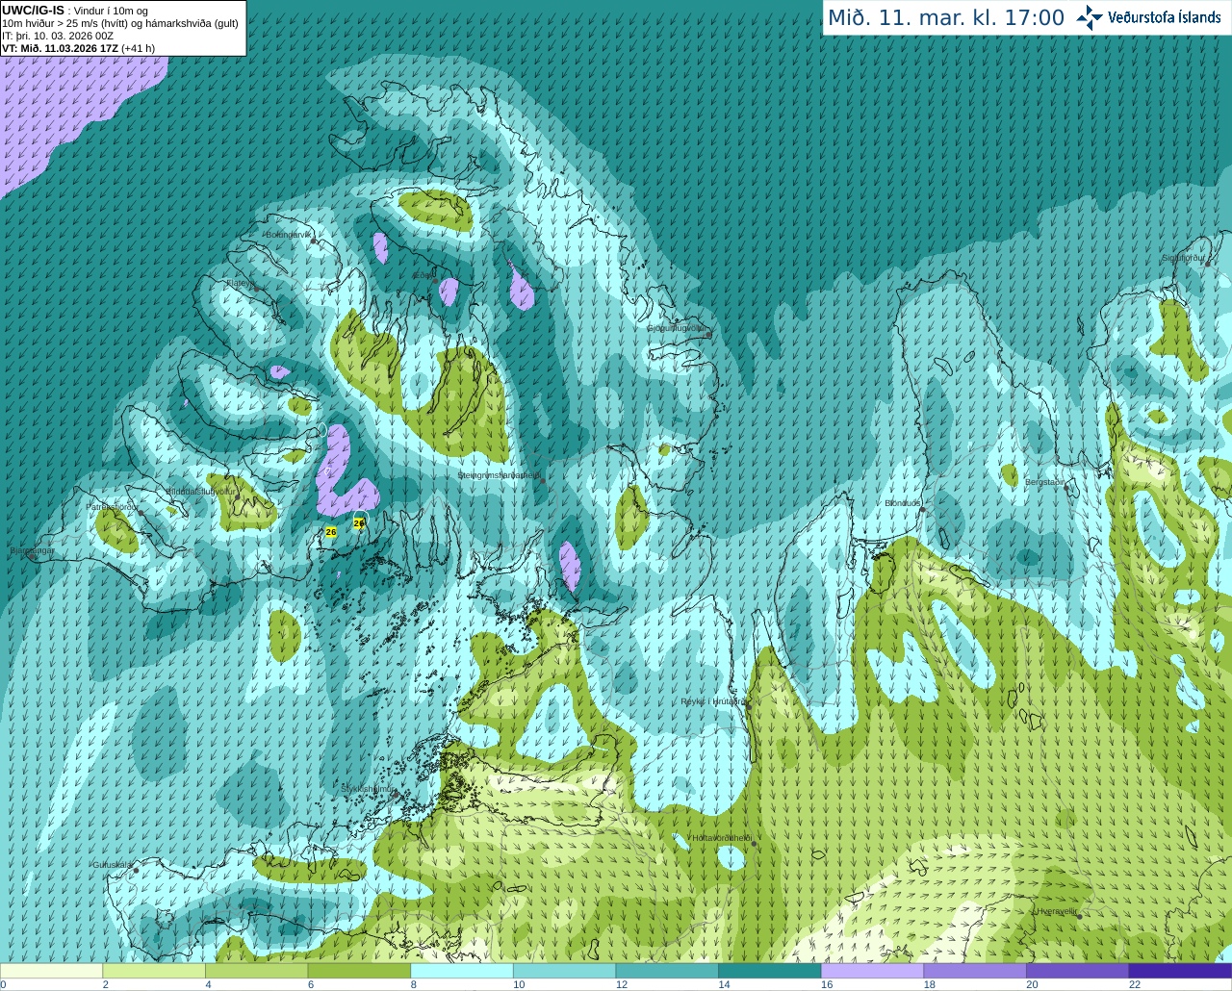Screen dimensions: 1232x991
Task: Click the legend value label '2'
Action: tap(105, 984)
